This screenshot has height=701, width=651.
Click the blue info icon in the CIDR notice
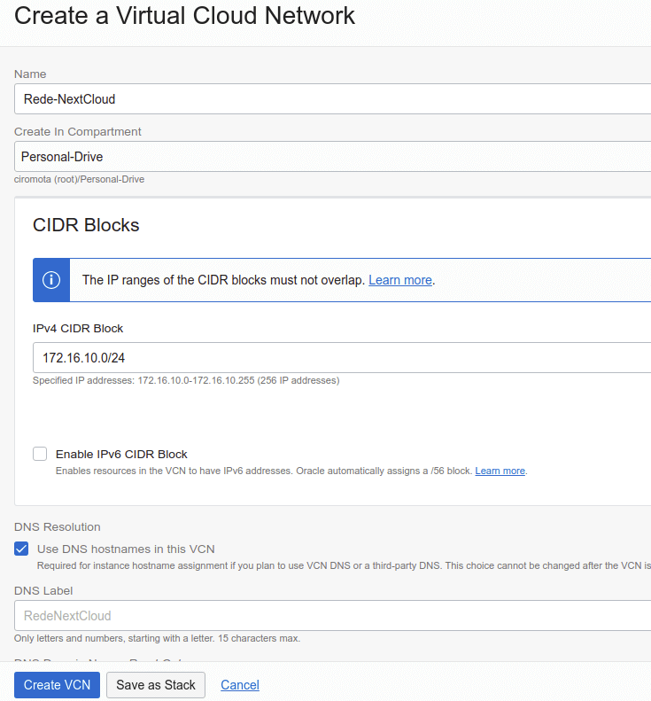[51, 280]
